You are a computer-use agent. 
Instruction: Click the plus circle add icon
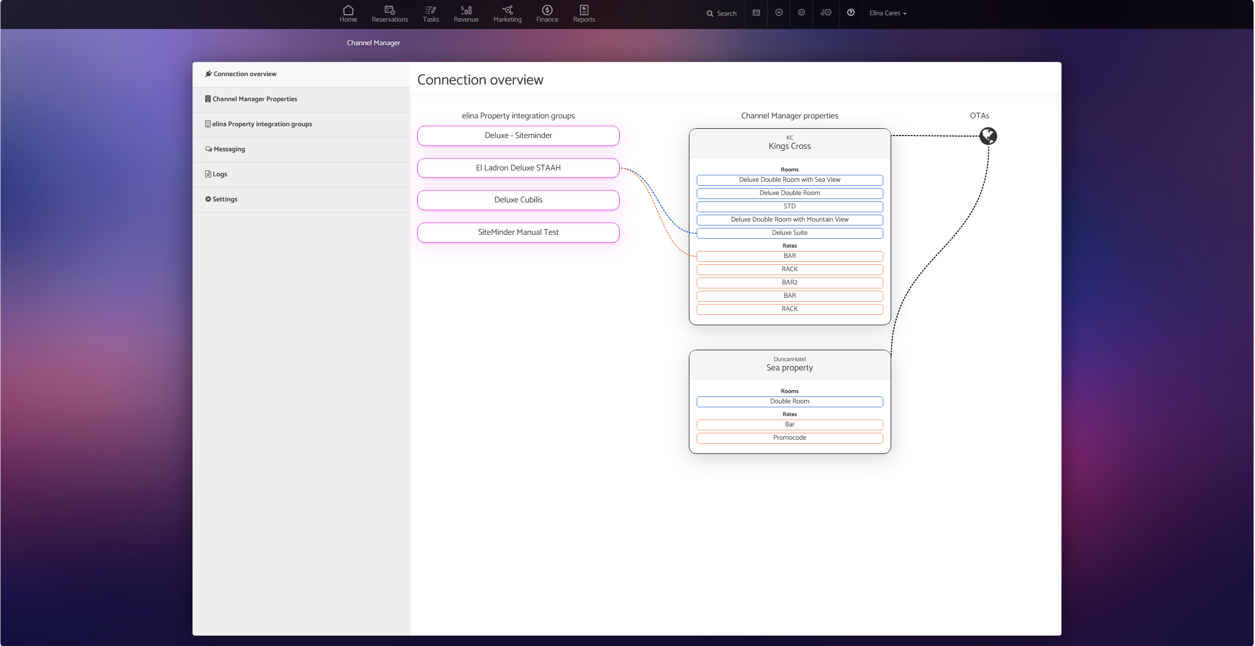[x=779, y=13]
